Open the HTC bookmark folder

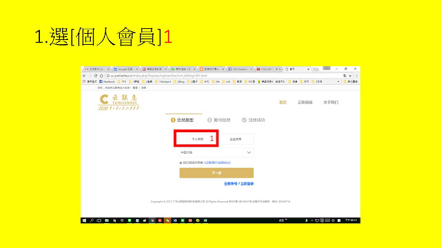(x=205, y=81)
